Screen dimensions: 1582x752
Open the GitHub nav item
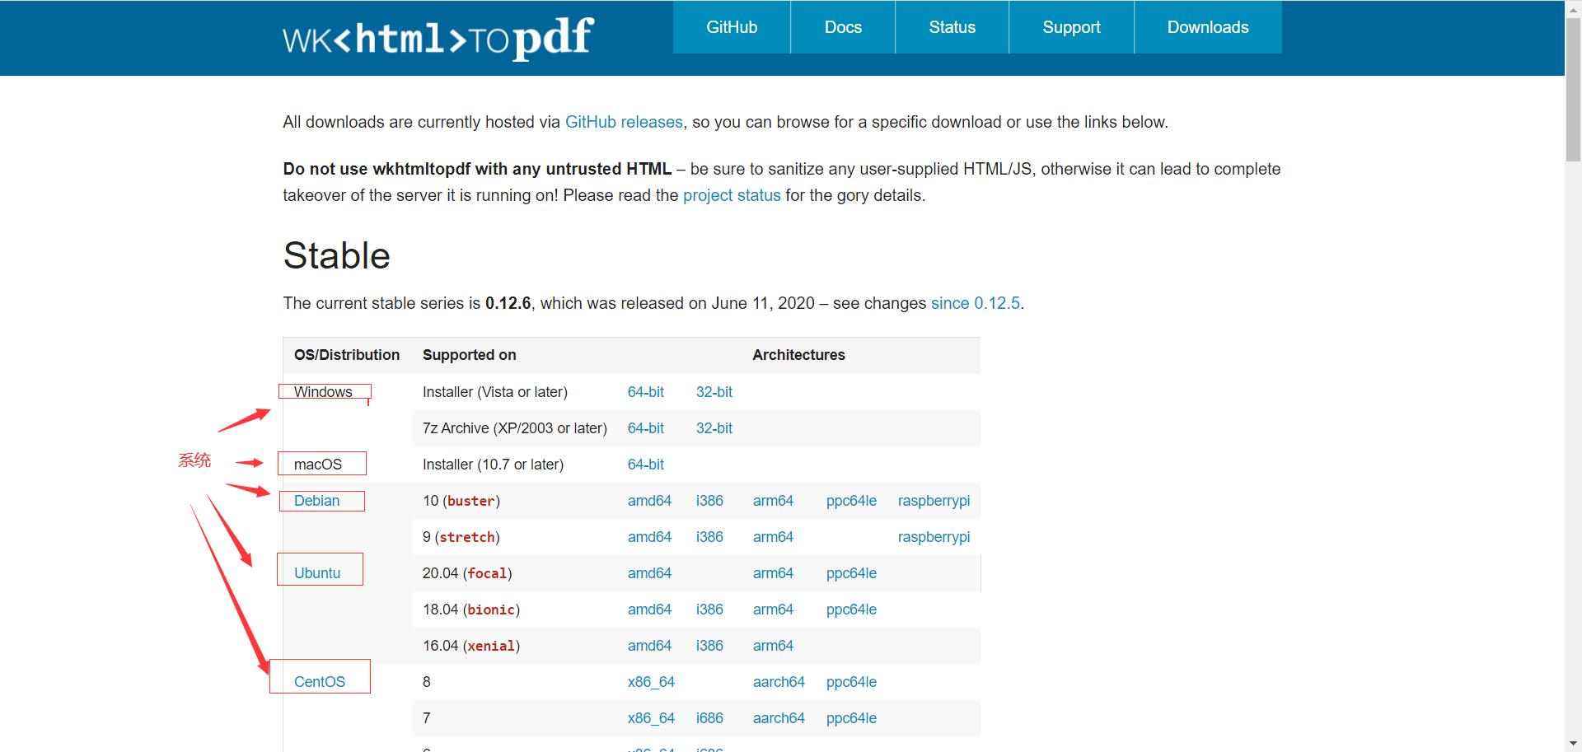(732, 27)
